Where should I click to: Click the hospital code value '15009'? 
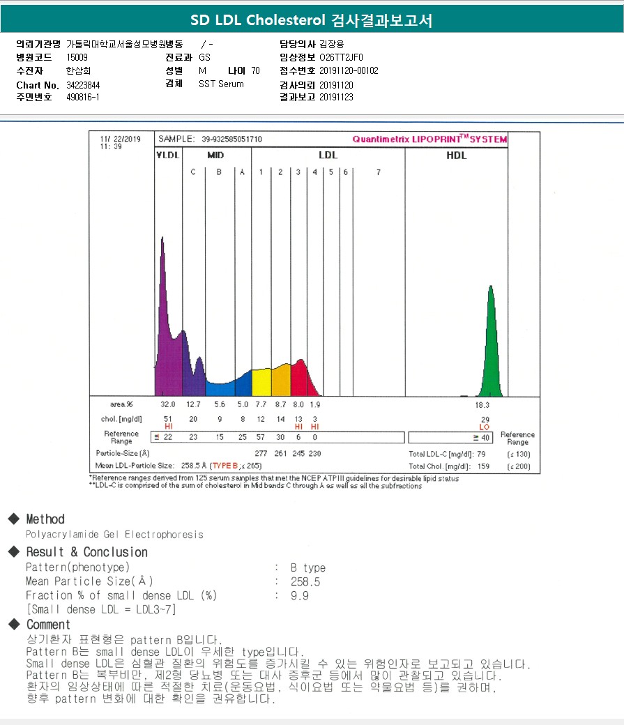pos(77,57)
